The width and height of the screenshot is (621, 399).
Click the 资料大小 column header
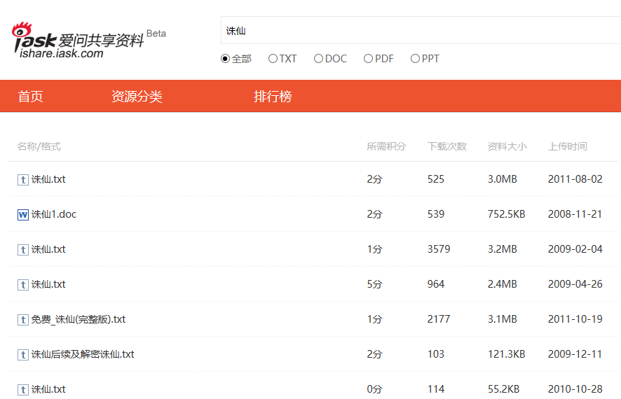tap(507, 146)
